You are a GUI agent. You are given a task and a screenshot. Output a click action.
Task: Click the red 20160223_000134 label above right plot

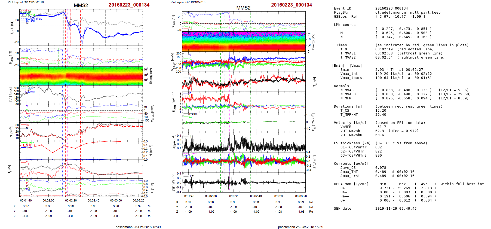[x=291, y=5]
